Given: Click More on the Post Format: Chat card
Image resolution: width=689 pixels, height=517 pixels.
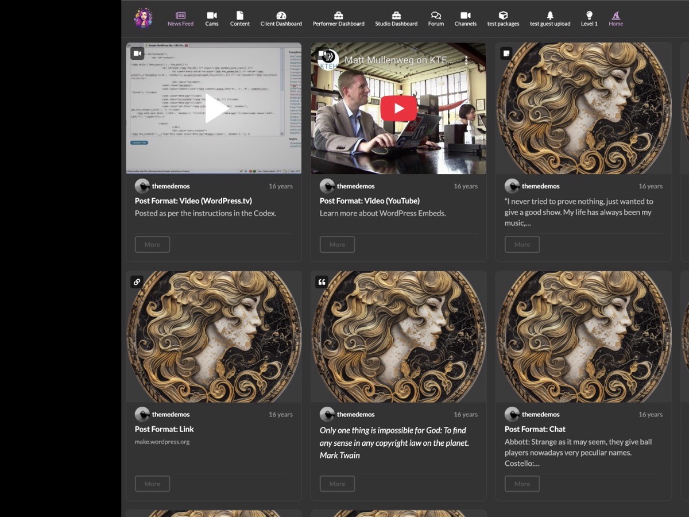Looking at the screenshot, I should 522,483.
